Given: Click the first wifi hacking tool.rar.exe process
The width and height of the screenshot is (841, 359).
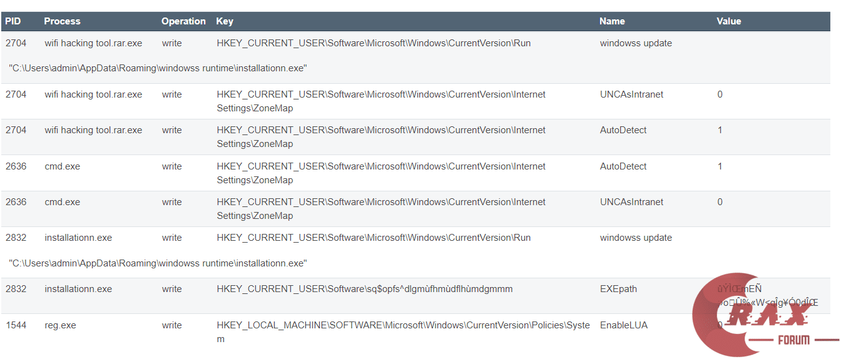Looking at the screenshot, I should tap(93, 43).
